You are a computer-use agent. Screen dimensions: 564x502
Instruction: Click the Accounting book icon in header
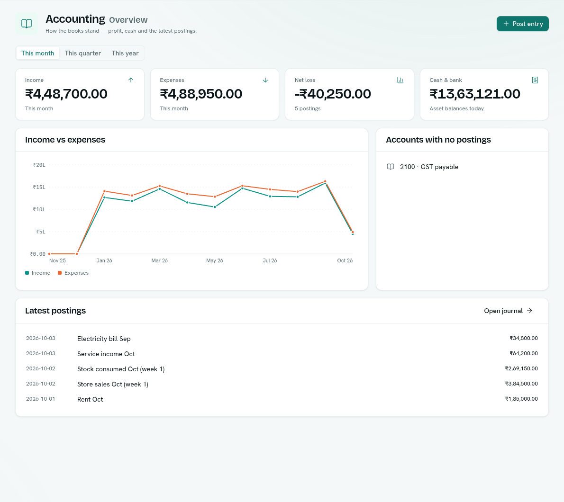pyautogui.click(x=27, y=24)
